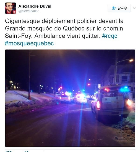
Task: Open Alexandre Duval's profile picture
Action: [x=11, y=8]
